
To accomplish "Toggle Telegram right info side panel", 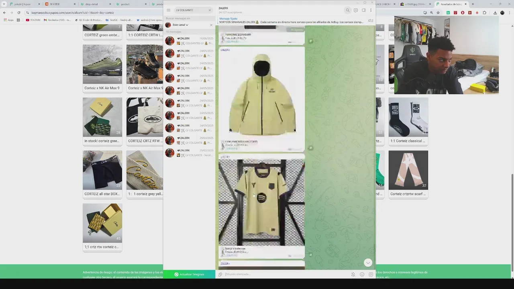I will point(363,10).
